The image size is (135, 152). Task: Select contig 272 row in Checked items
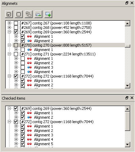point(57,122)
